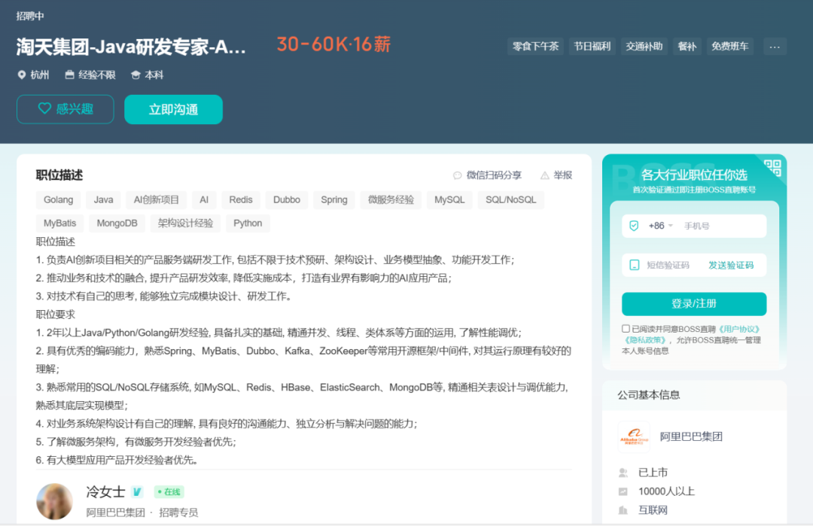Open the +86 country code dropdown

[x=660, y=225]
